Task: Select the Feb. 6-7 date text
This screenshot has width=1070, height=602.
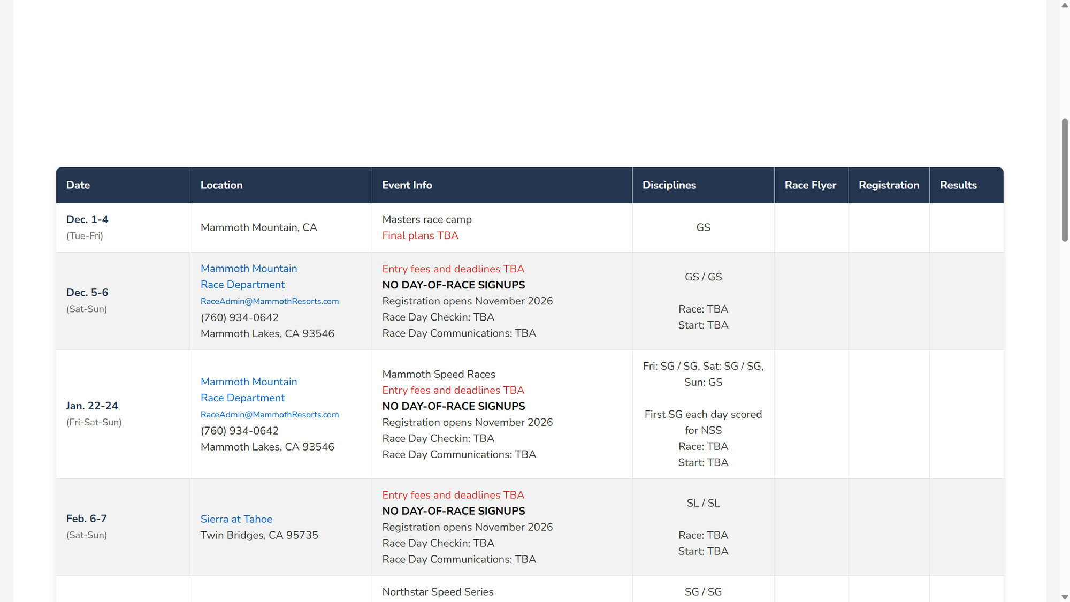Action: pos(87,519)
